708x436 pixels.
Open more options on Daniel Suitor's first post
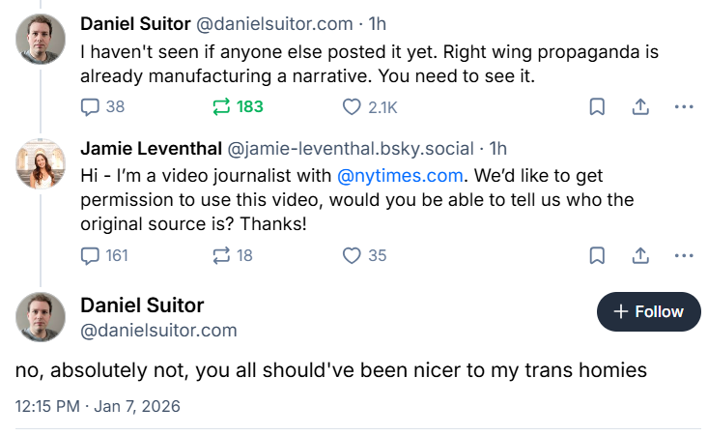pos(684,106)
